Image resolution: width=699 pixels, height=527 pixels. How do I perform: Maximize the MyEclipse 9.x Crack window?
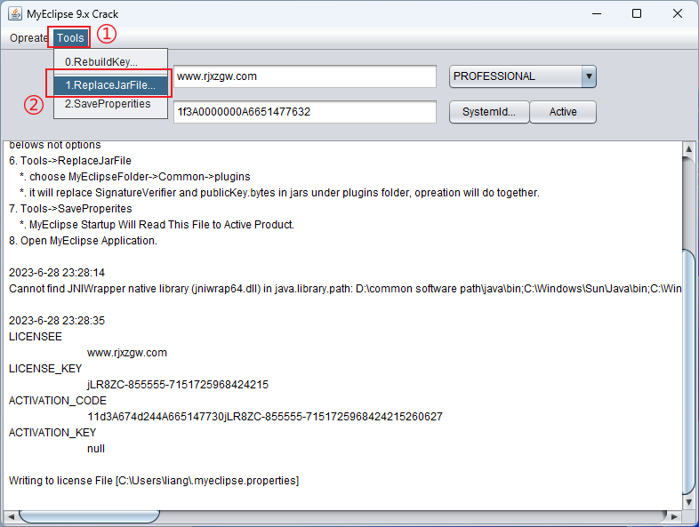637,14
